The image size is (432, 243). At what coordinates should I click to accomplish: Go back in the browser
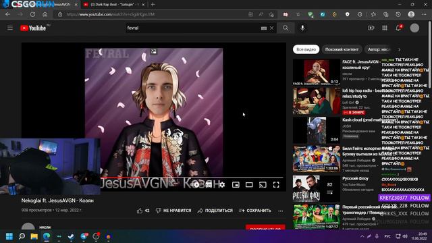tap(7, 14)
